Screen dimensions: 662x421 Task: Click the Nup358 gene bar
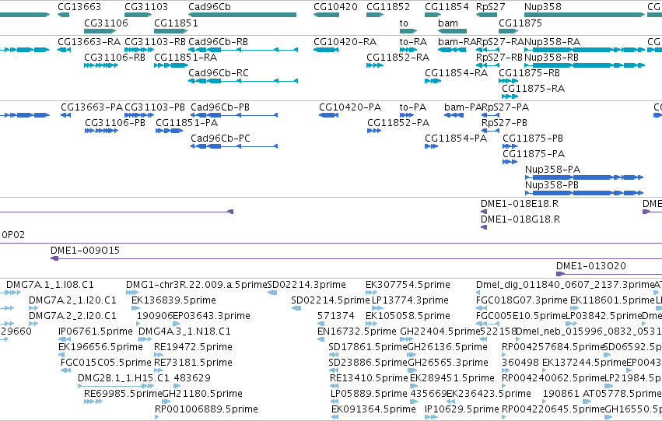point(585,15)
